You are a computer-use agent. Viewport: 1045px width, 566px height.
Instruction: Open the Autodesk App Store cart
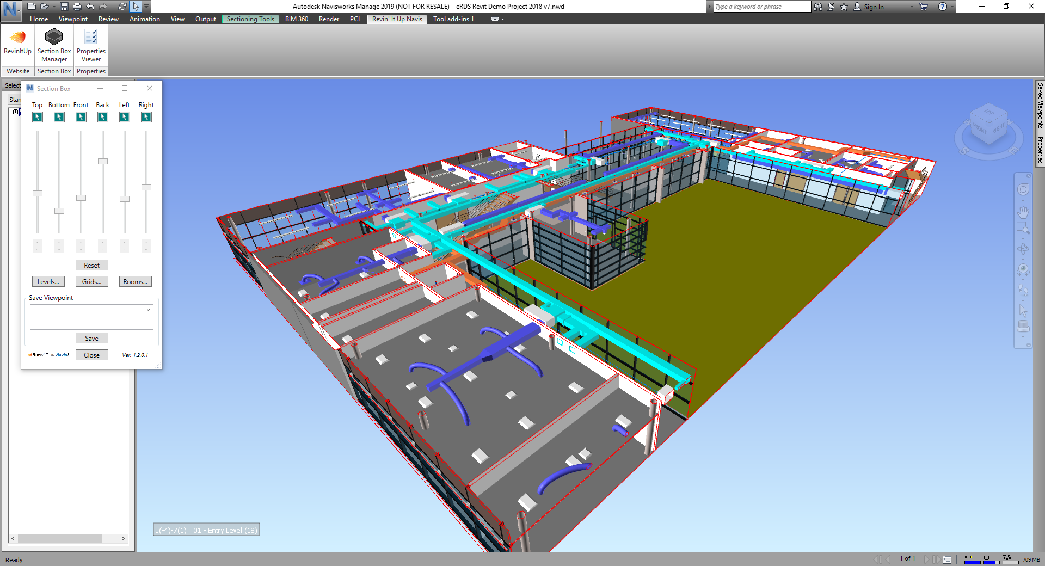click(924, 7)
